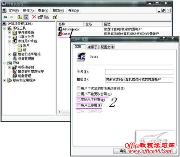Click the 系统工具 node icon
Viewport: 180px width, 157px height.
pyautogui.click(x=10, y=28)
